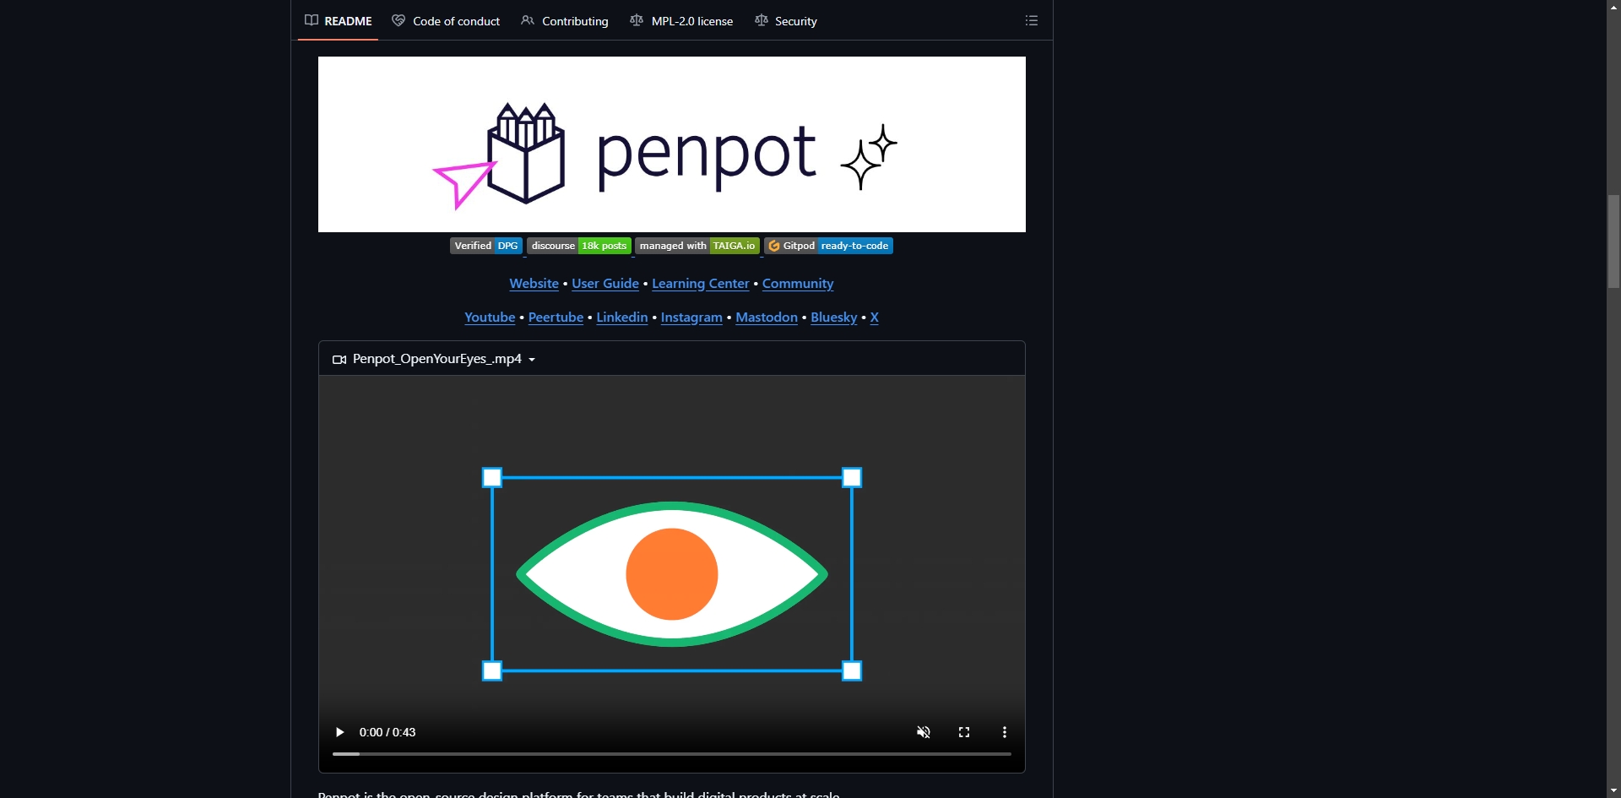Visit the Peertube link
This screenshot has width=1621, height=798.
tap(556, 318)
